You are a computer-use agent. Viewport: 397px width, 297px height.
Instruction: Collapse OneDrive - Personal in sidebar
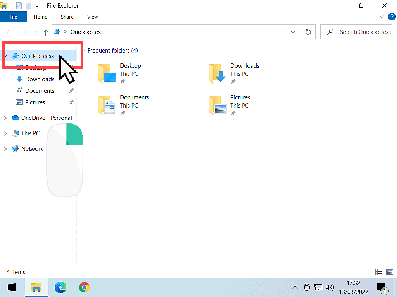point(5,118)
